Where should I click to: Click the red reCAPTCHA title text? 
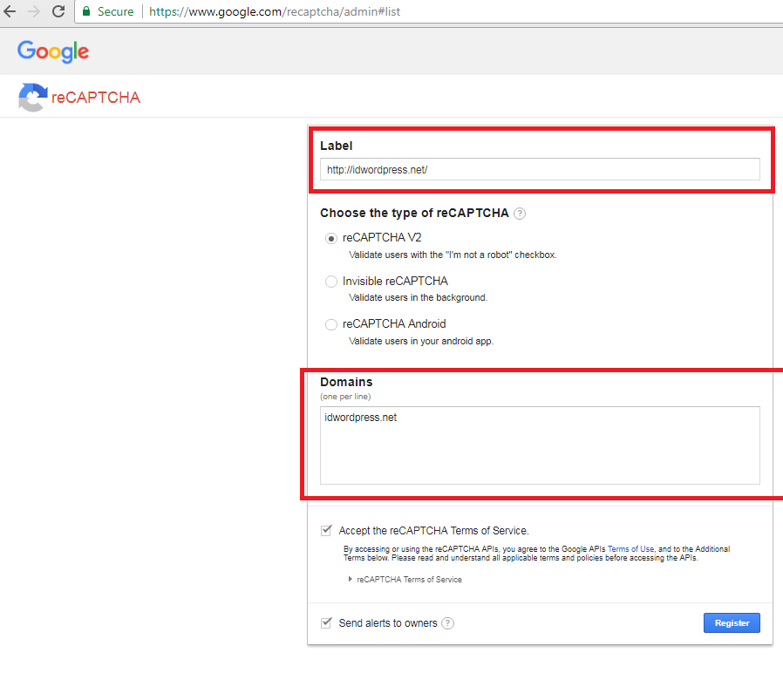tap(96, 98)
